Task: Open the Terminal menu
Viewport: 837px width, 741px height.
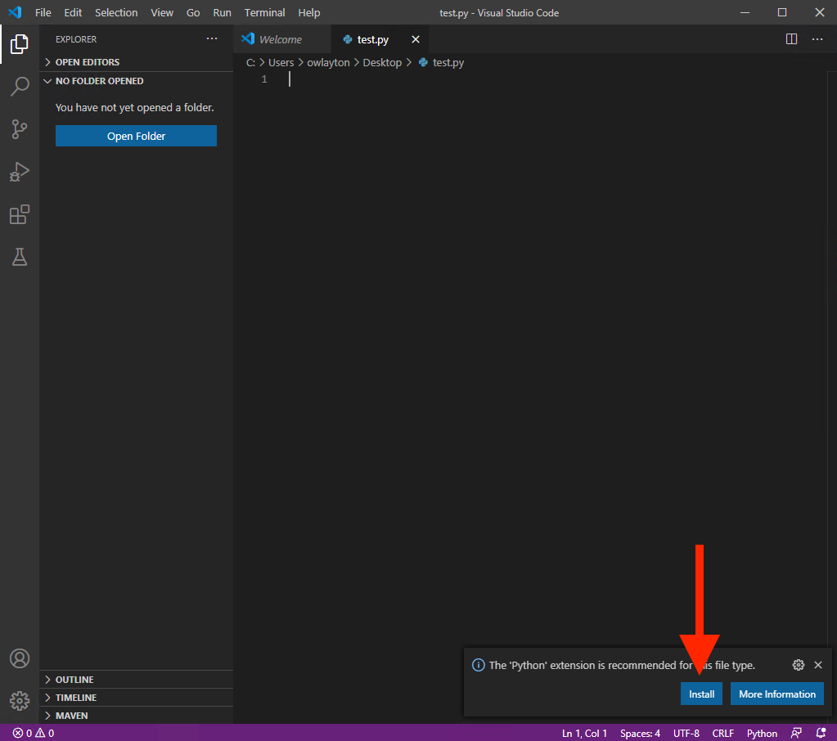Action: pos(265,12)
